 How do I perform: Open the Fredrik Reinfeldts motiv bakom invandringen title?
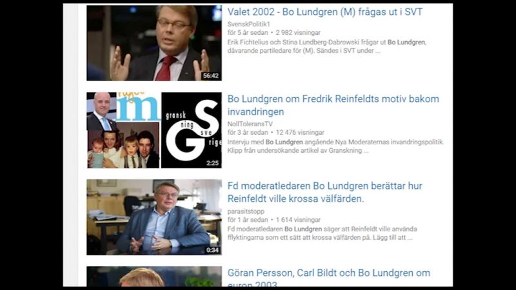tap(333, 105)
